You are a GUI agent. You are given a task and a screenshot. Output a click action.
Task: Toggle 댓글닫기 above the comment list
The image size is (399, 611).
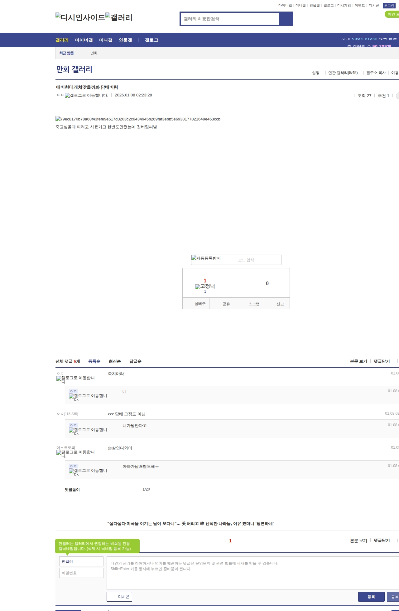[x=382, y=361]
